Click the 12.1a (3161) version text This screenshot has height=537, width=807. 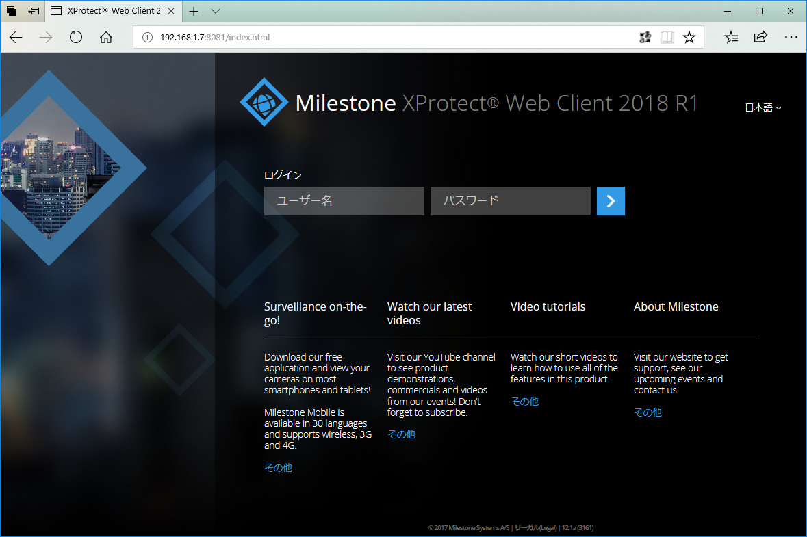click(x=578, y=527)
